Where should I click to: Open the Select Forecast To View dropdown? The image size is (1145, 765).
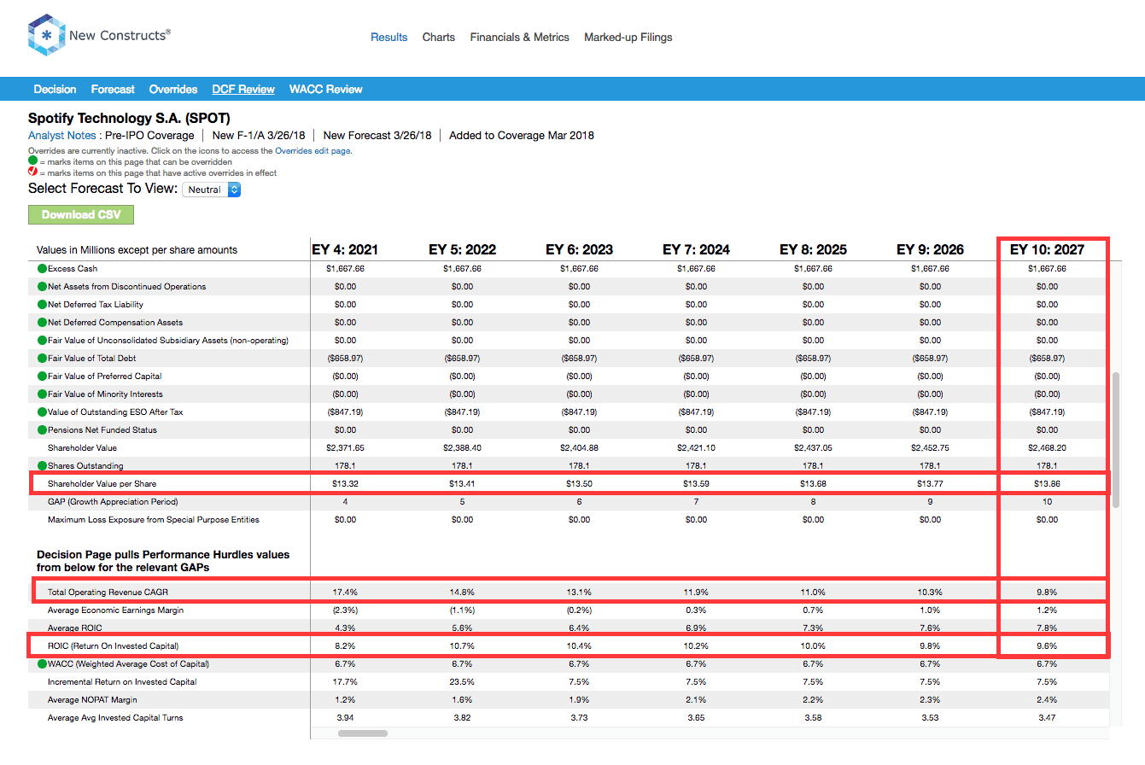[212, 190]
